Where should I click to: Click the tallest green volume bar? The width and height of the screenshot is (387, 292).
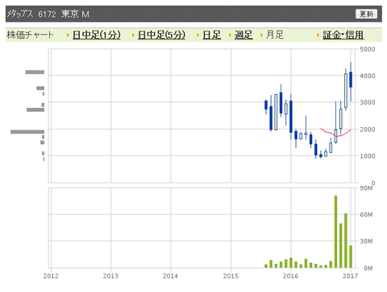(335, 232)
